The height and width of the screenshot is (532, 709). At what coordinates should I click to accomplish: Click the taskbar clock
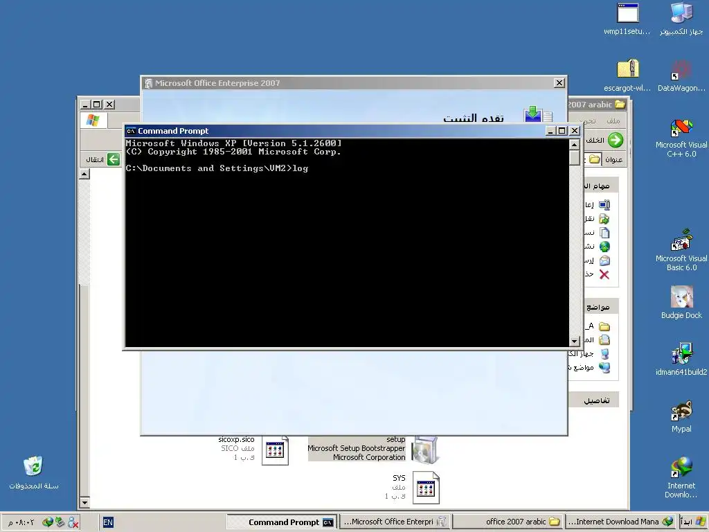pos(21,522)
